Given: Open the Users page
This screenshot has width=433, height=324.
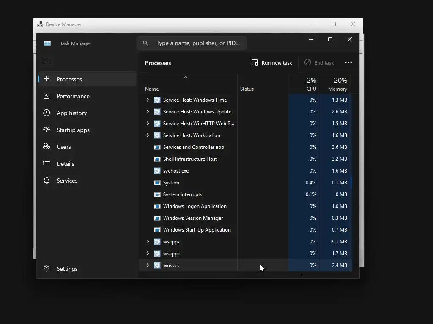Looking at the screenshot, I should pos(87,146).
